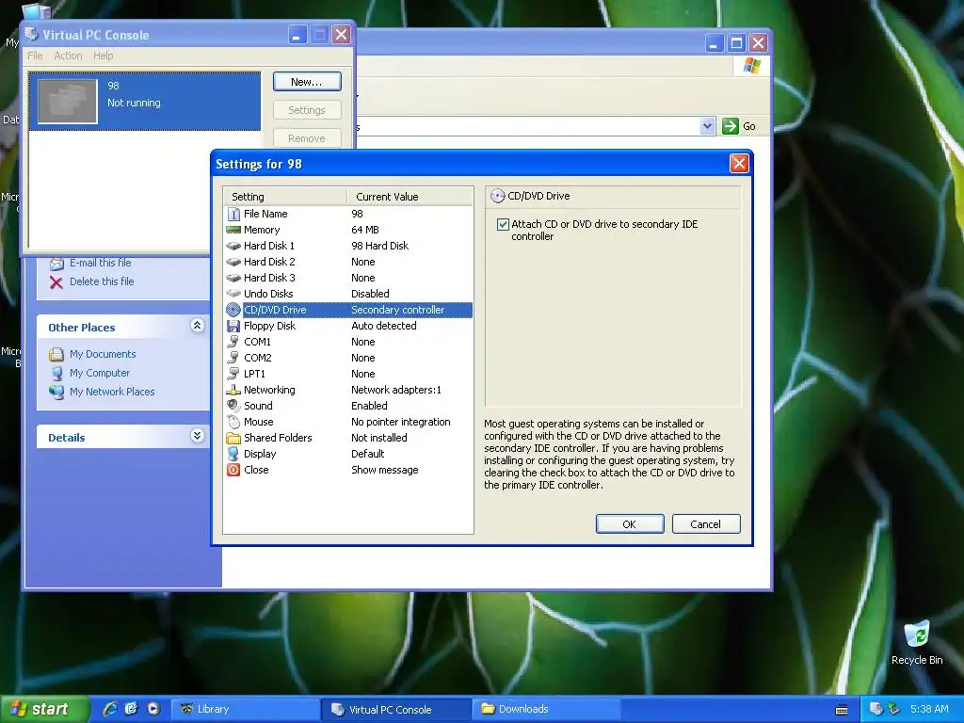Select the Memory 64 MB value
Viewport: 964px width, 723px height.
(x=365, y=230)
